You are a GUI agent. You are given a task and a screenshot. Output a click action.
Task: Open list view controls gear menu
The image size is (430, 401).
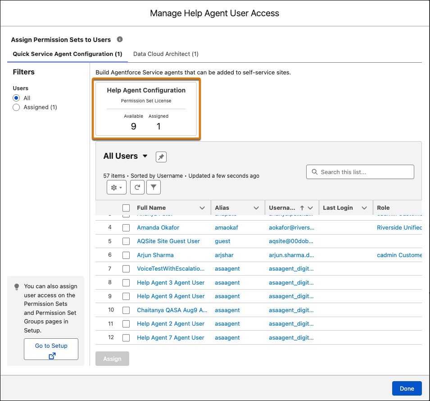tap(117, 187)
